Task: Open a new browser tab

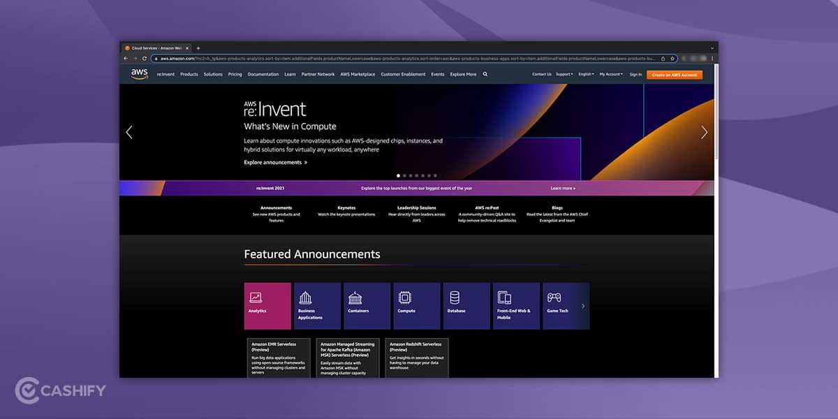Action: pyautogui.click(x=198, y=48)
